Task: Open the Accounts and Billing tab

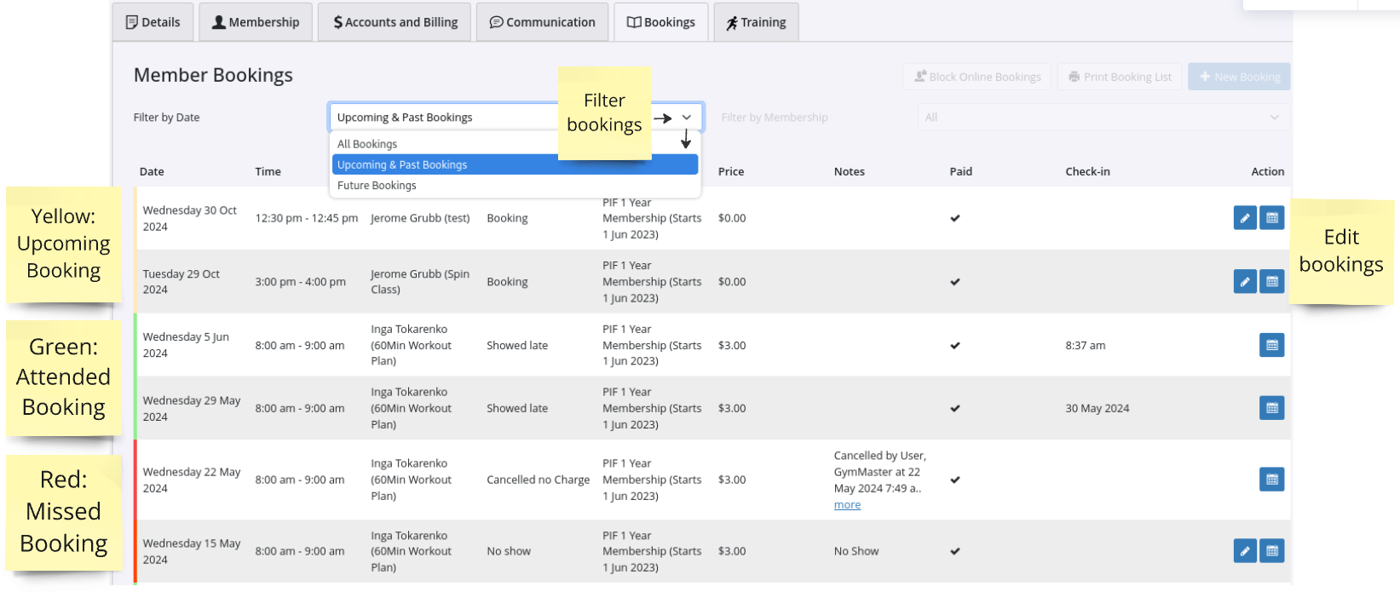Action: 395,22
